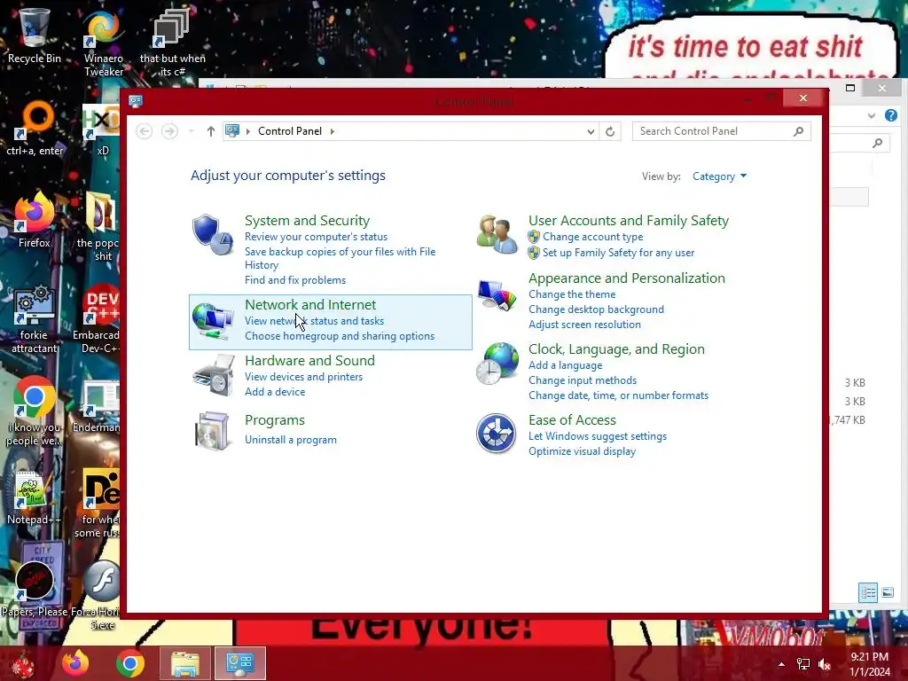Open the Winaero Tweaker desktop shortcut
This screenshot has height=681, width=908.
point(103,42)
